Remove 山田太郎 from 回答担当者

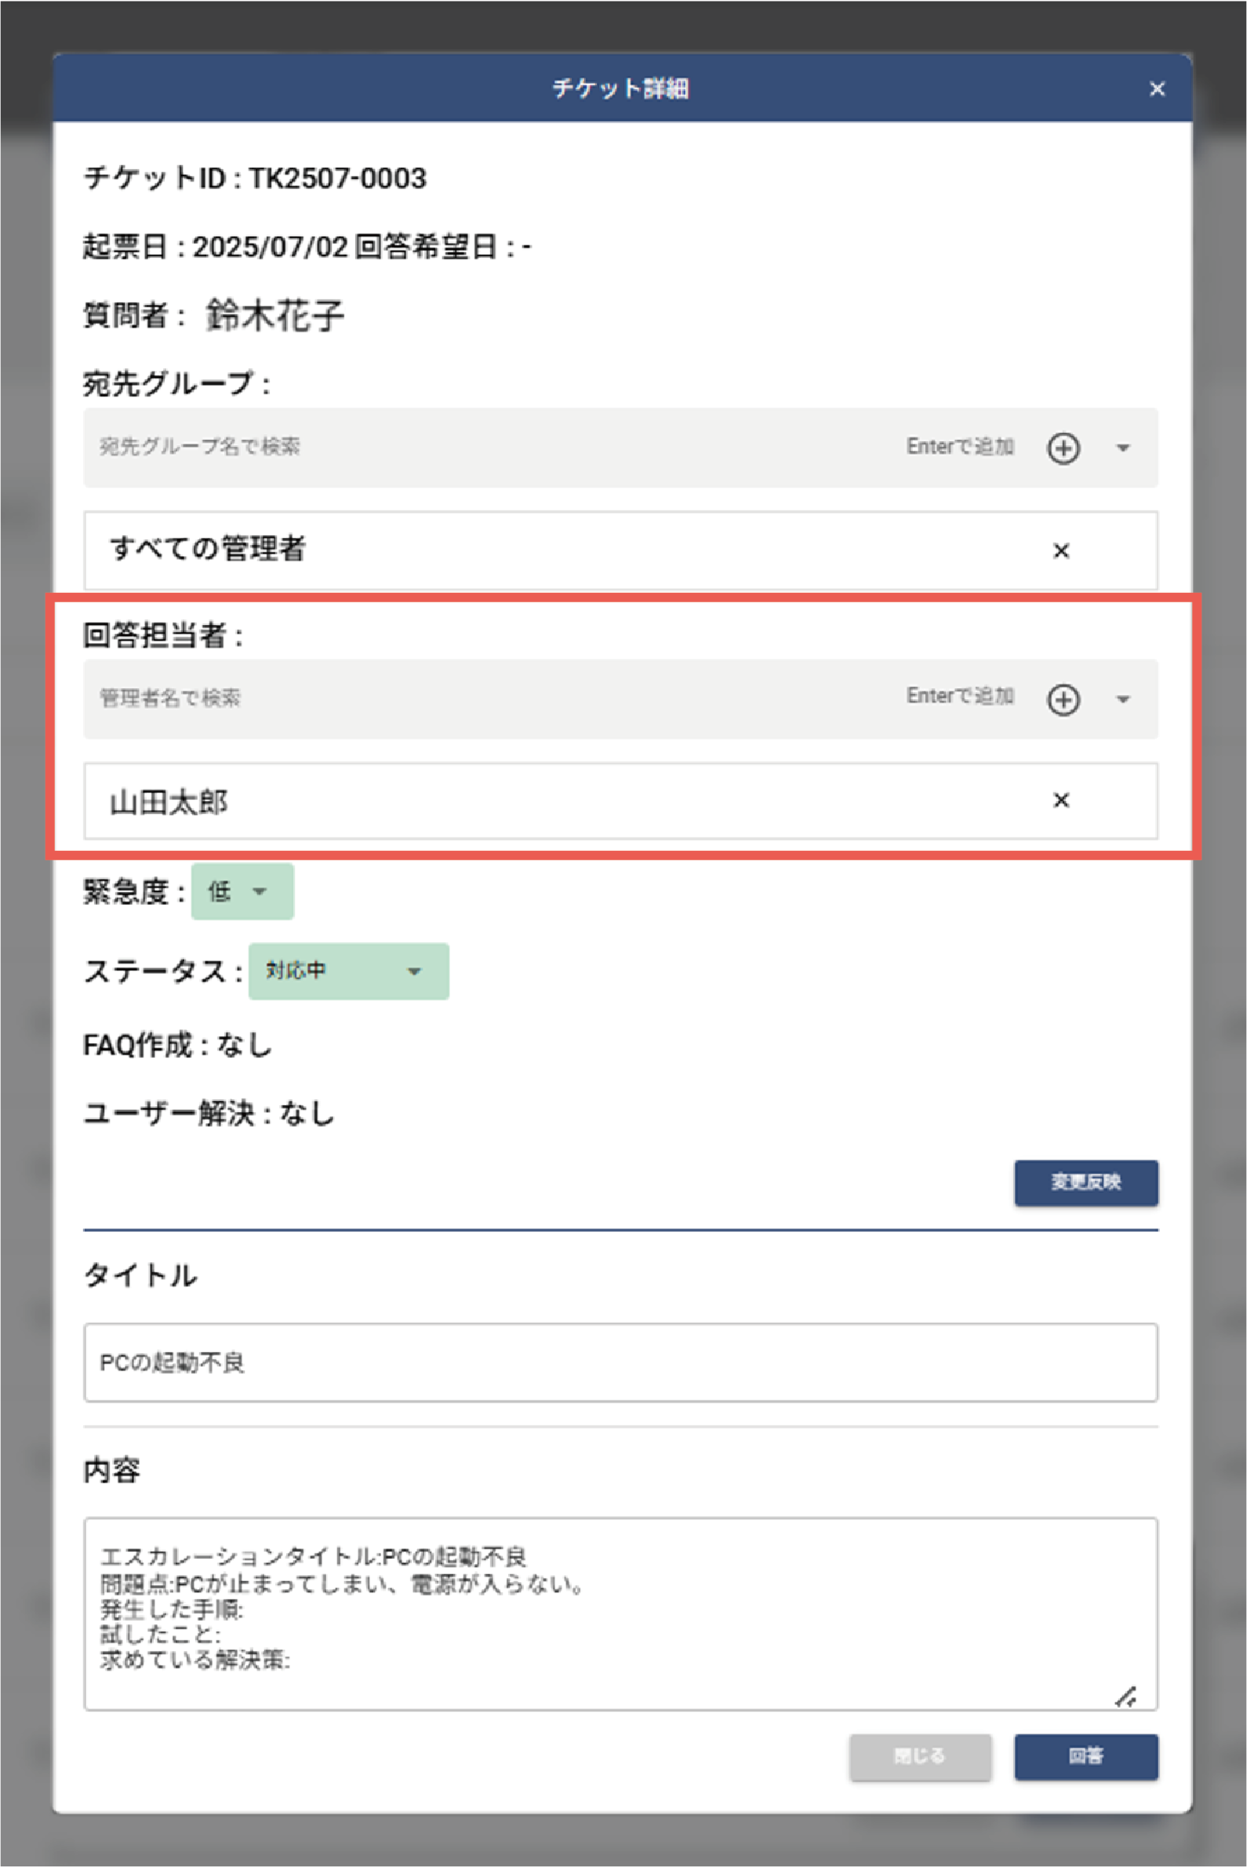pos(1060,800)
